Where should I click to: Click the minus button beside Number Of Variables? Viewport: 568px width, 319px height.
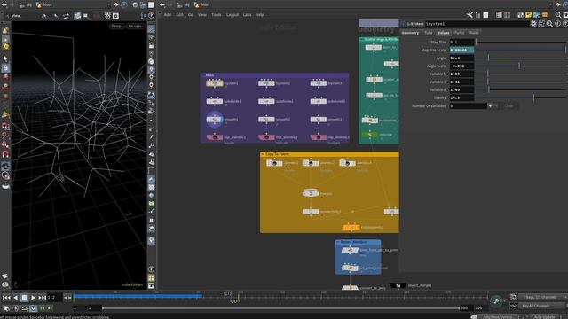(x=496, y=106)
